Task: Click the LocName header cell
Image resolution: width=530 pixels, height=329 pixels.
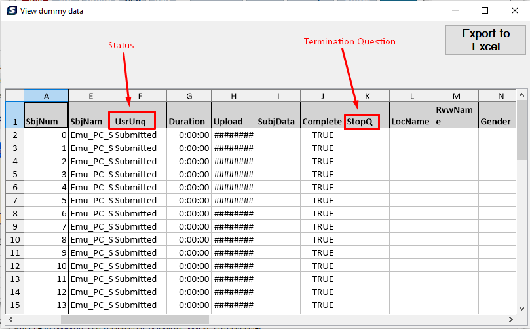Action: pos(411,115)
